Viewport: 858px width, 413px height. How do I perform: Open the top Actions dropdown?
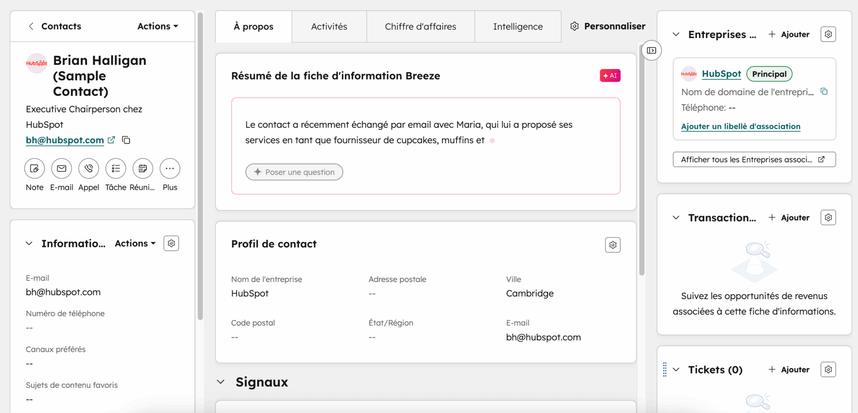[x=158, y=26]
